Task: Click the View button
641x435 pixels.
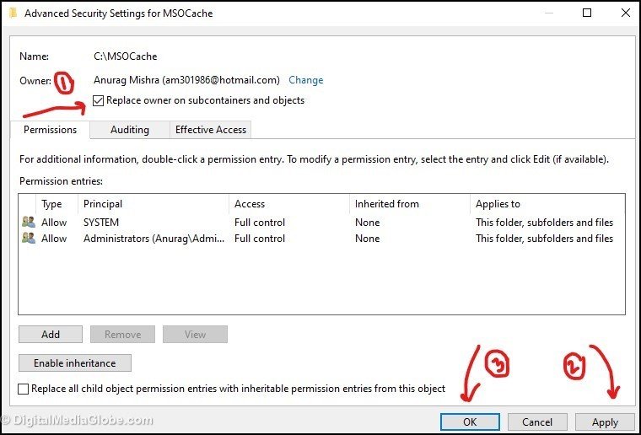Action: click(x=195, y=335)
